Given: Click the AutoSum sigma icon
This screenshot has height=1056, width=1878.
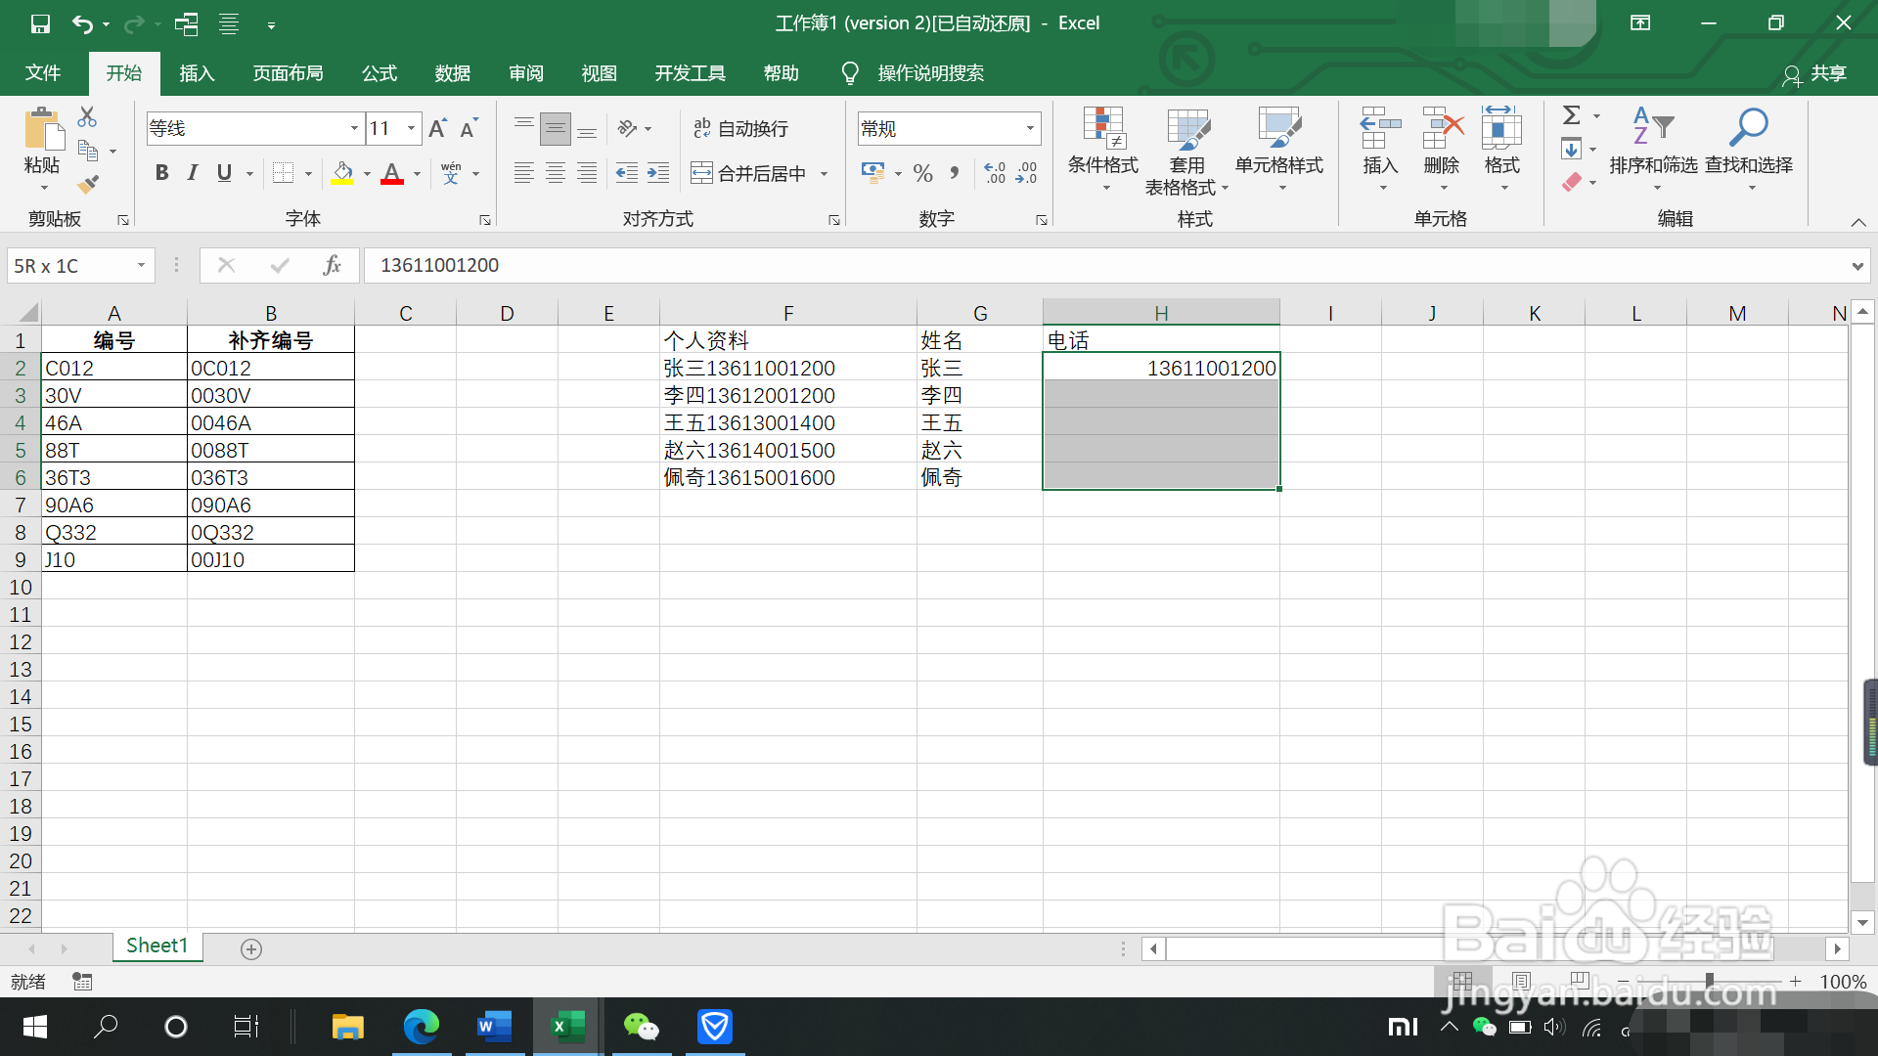Looking at the screenshot, I should tap(1571, 115).
